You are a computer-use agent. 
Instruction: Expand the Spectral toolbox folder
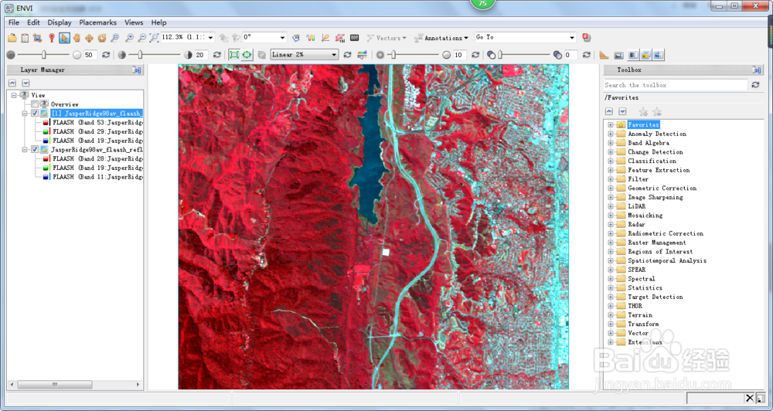coord(611,278)
